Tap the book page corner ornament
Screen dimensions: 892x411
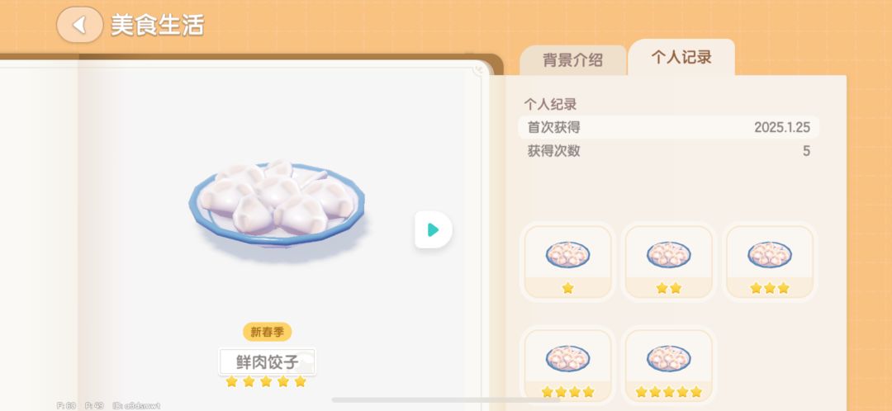click(482, 70)
